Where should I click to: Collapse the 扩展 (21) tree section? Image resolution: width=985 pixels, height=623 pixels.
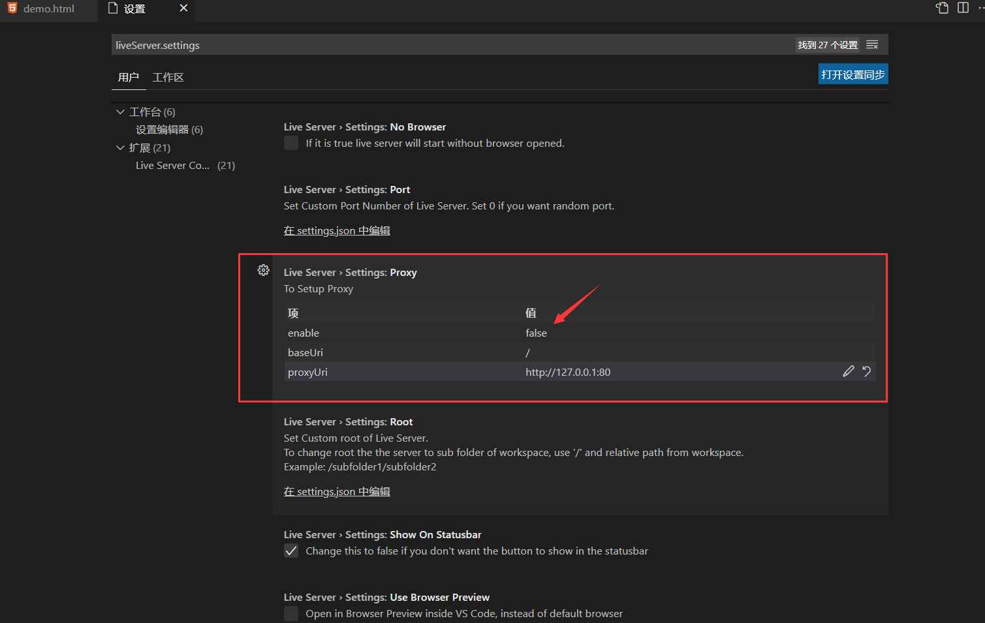[x=120, y=148]
